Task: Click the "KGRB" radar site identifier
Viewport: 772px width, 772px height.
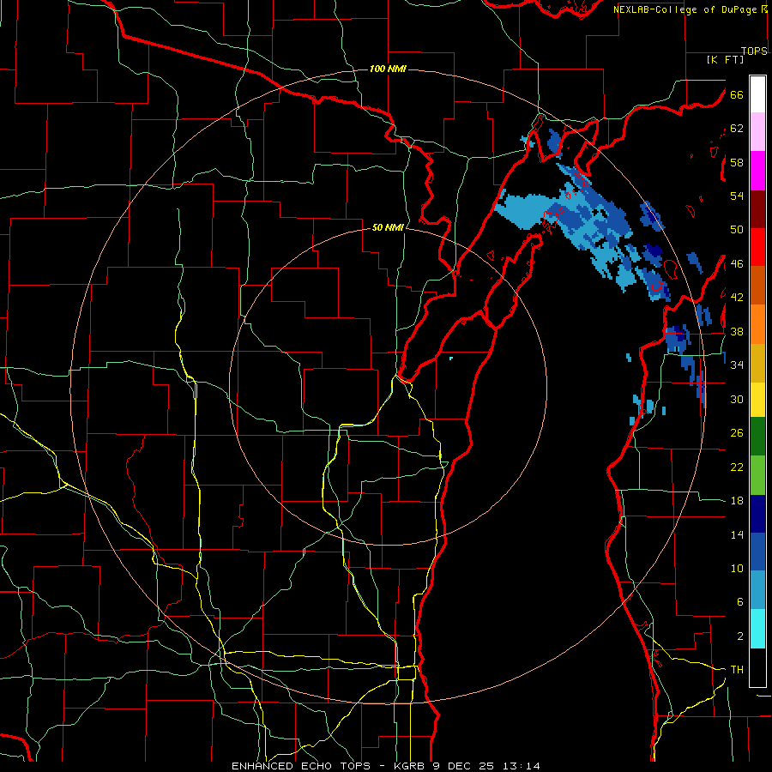Action: tap(410, 766)
